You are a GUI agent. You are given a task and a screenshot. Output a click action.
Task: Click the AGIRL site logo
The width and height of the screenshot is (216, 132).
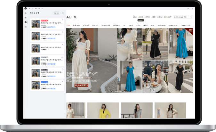click(72, 17)
